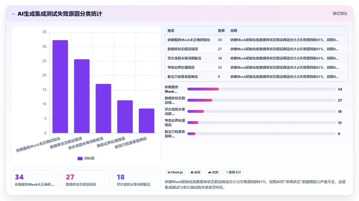Select the Chart.js tag
The image size is (359, 201).
point(175,172)
